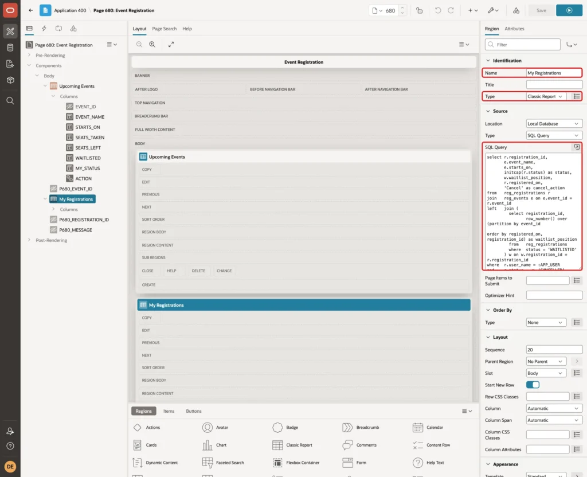Open Team Development sidebar icon
Image resolution: width=587 pixels, height=477 pixels.
[10, 64]
